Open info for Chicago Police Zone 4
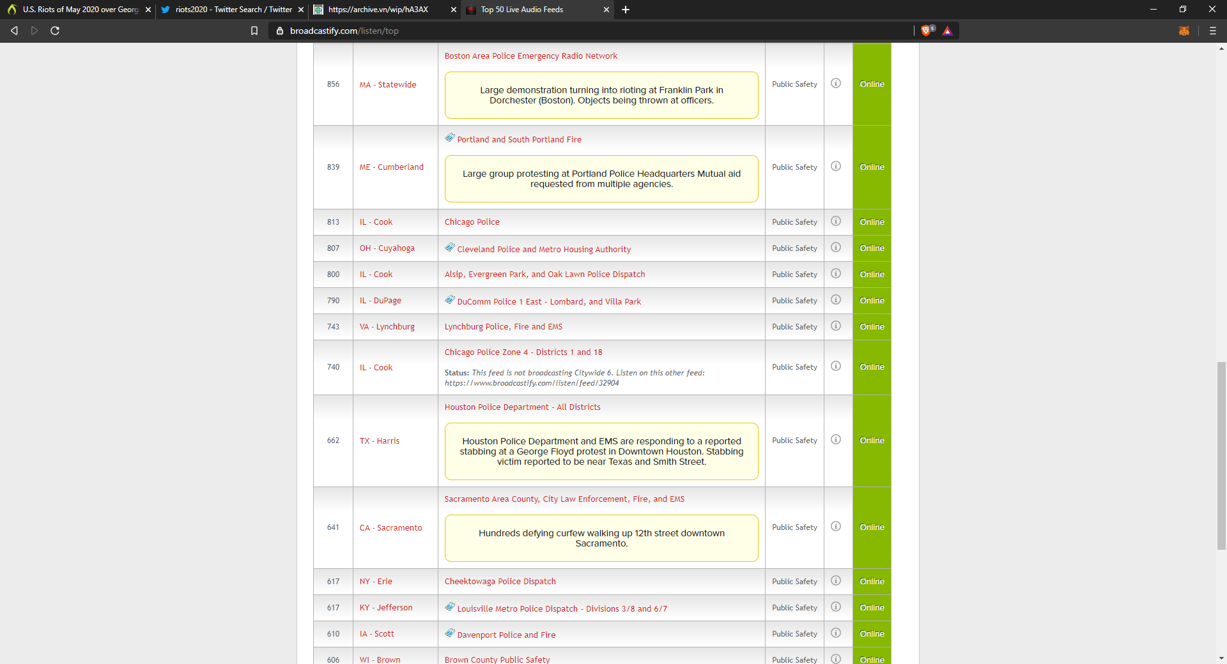The width and height of the screenshot is (1227, 664). click(835, 366)
